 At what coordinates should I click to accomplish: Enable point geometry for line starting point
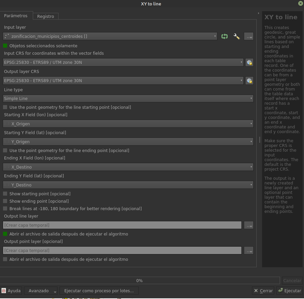(x=5, y=107)
